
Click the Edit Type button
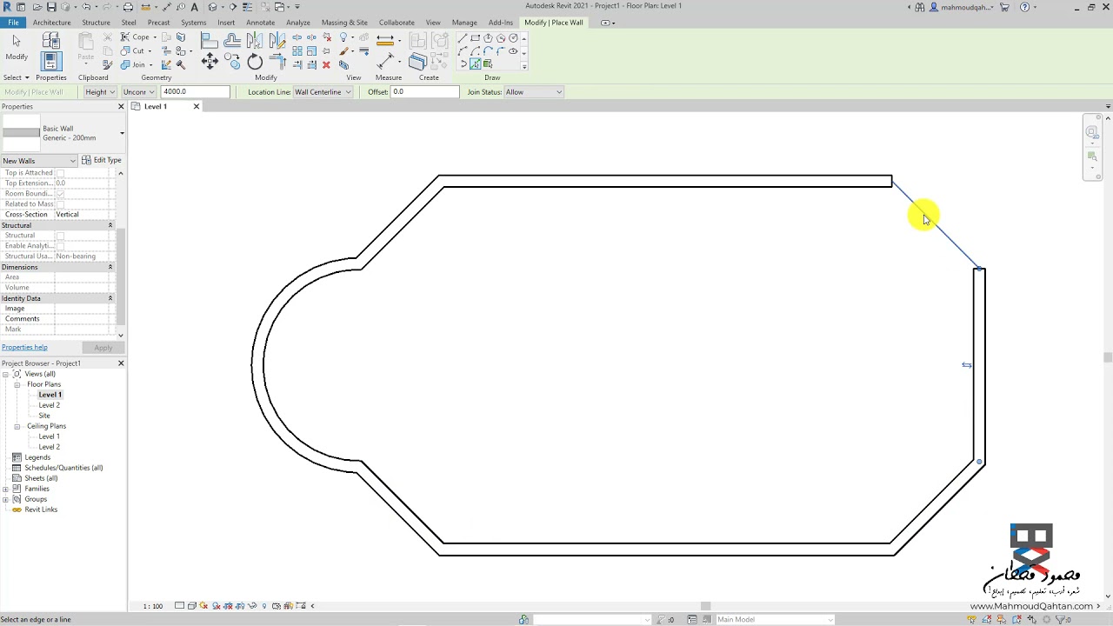click(102, 160)
